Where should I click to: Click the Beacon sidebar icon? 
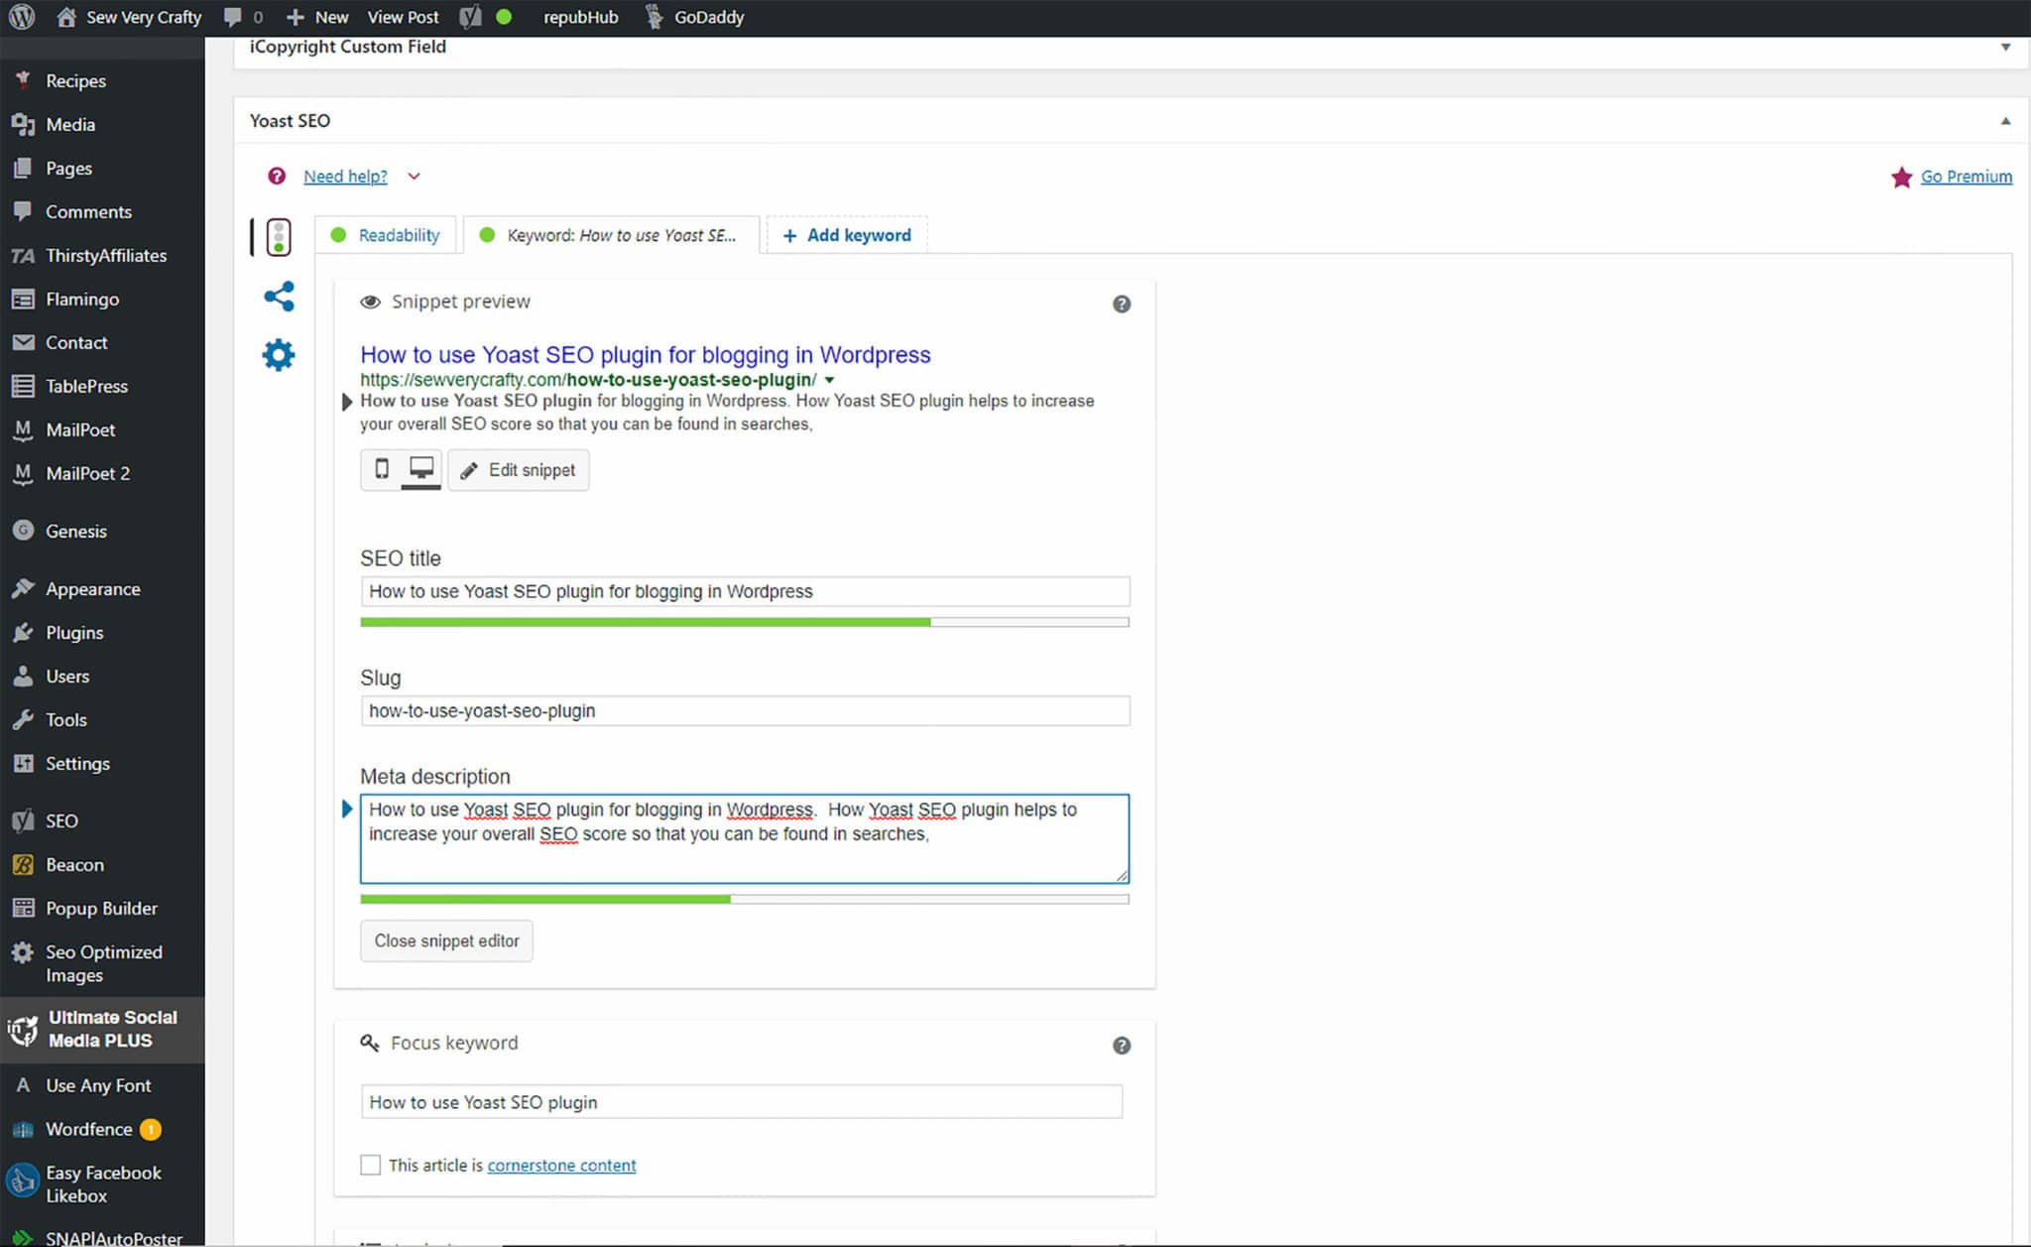pos(23,864)
